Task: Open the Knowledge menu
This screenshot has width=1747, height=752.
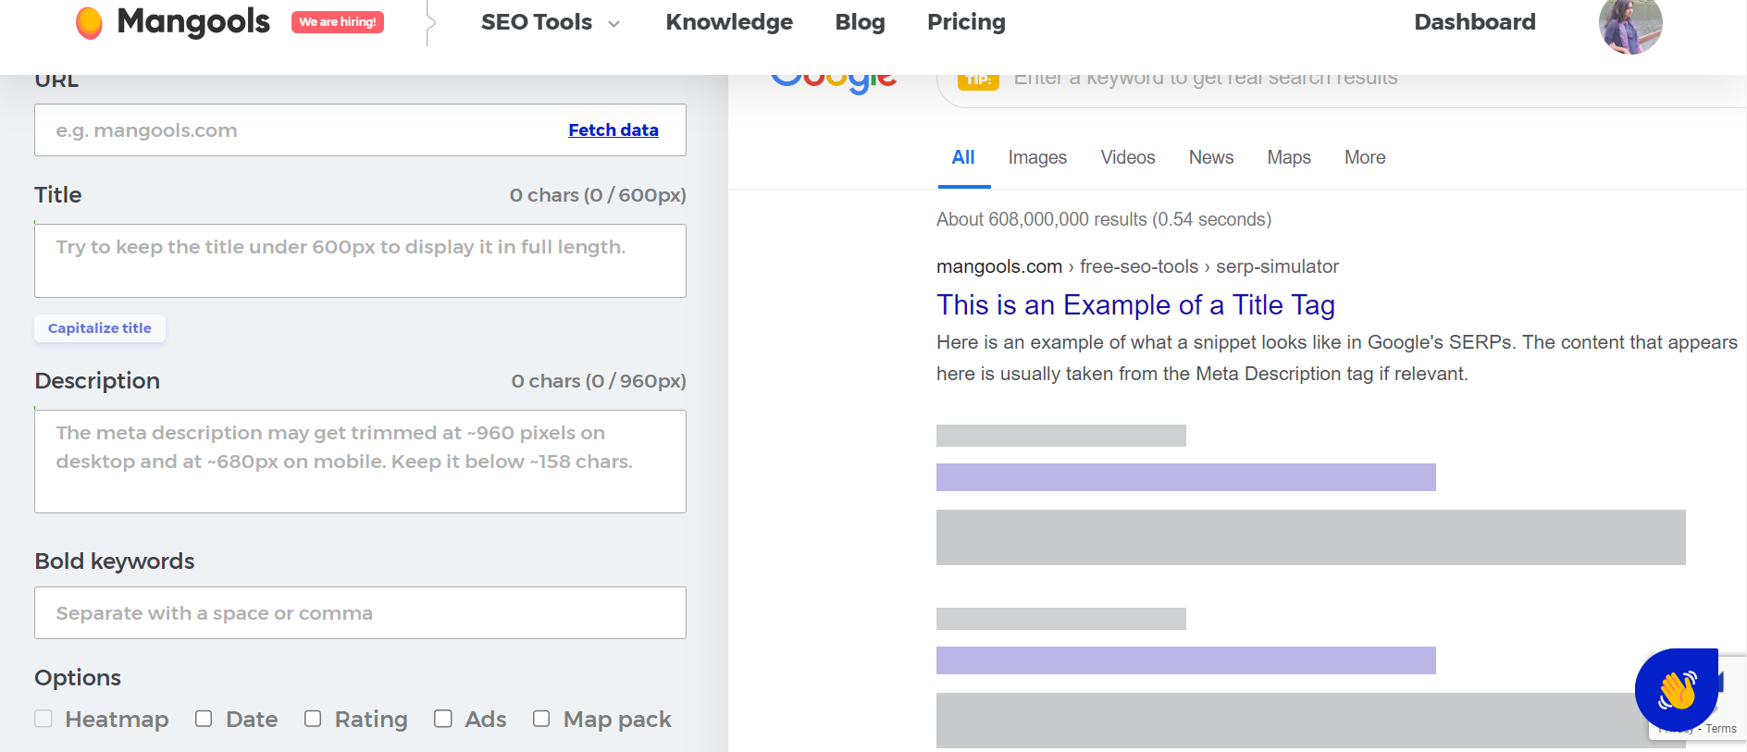Action: coord(729,22)
